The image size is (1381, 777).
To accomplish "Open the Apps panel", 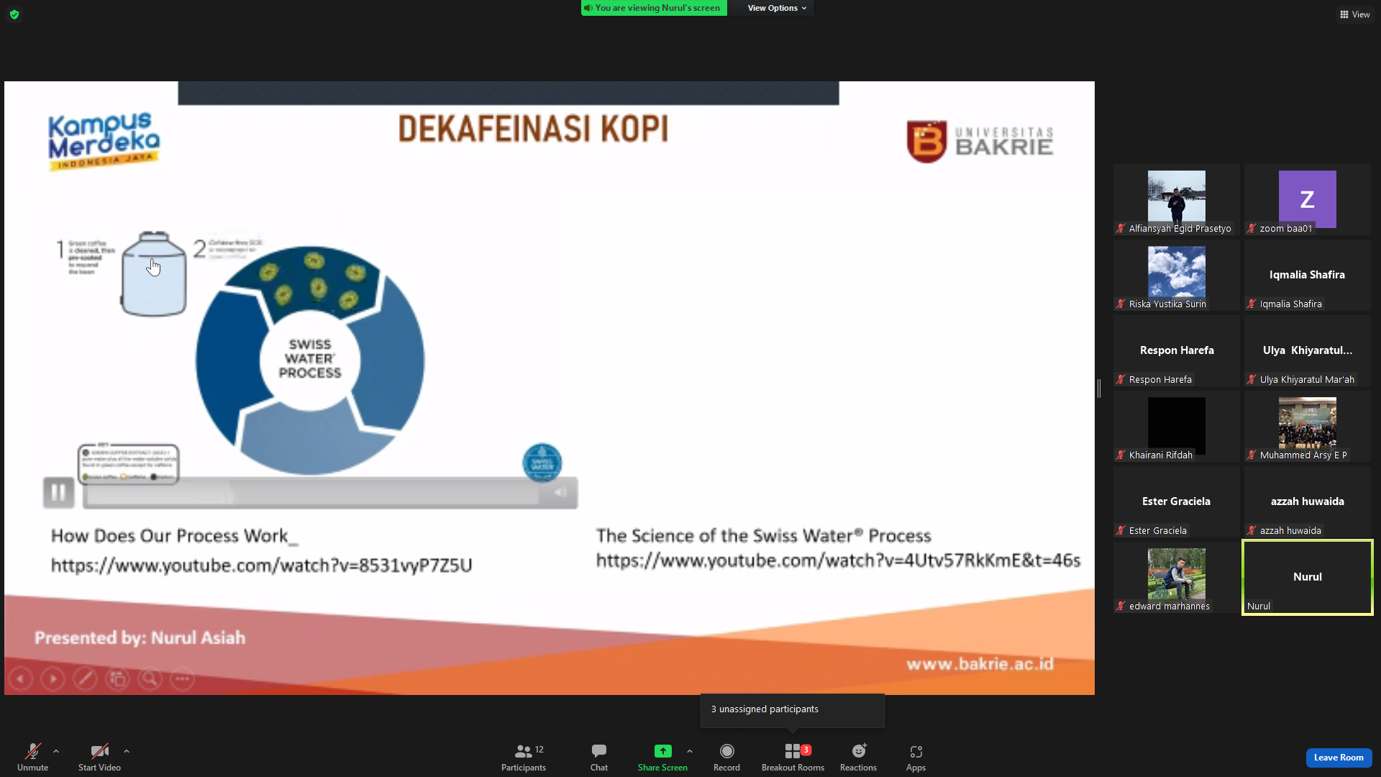I will [916, 757].
